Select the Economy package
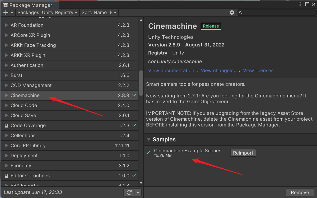Screen dimensions: 317x198 click(69, 166)
